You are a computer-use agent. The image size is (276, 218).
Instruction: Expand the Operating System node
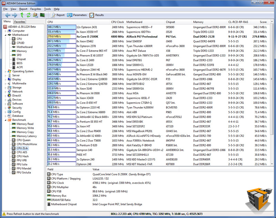(5, 72)
